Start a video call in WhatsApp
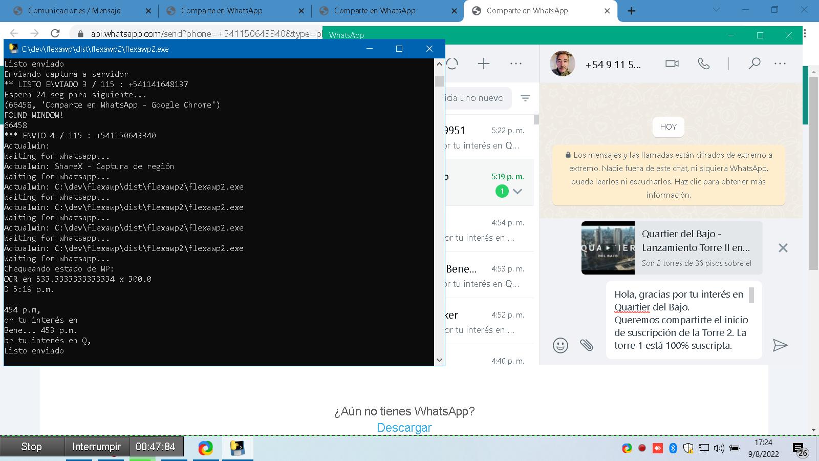This screenshot has width=819, height=461. click(672, 64)
